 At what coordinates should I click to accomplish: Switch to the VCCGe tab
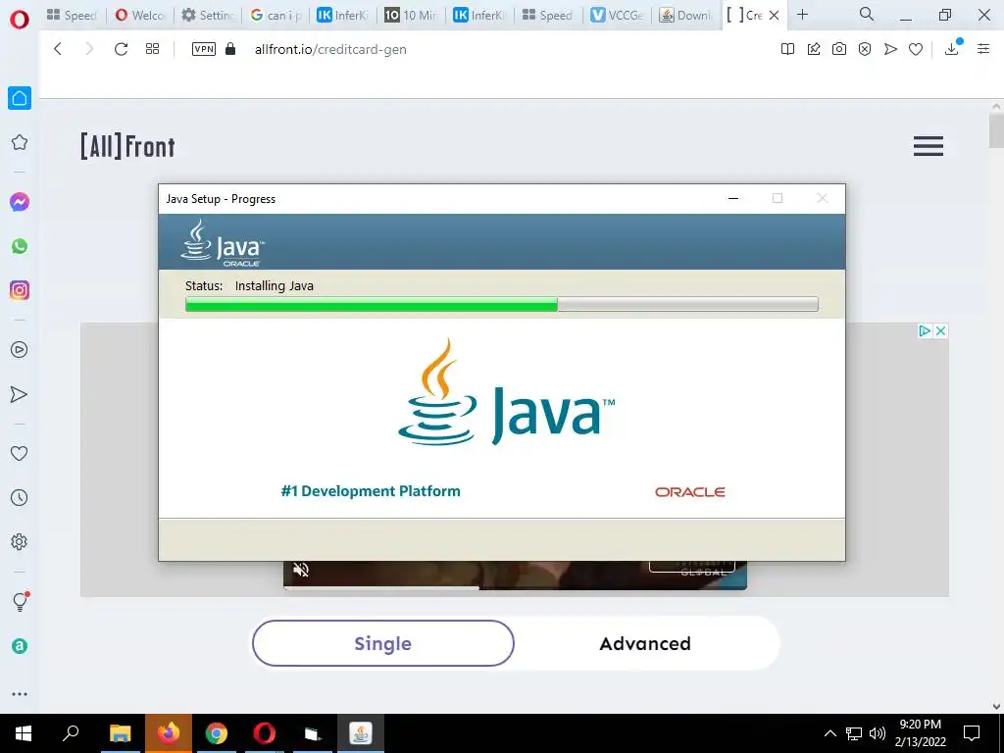point(617,16)
